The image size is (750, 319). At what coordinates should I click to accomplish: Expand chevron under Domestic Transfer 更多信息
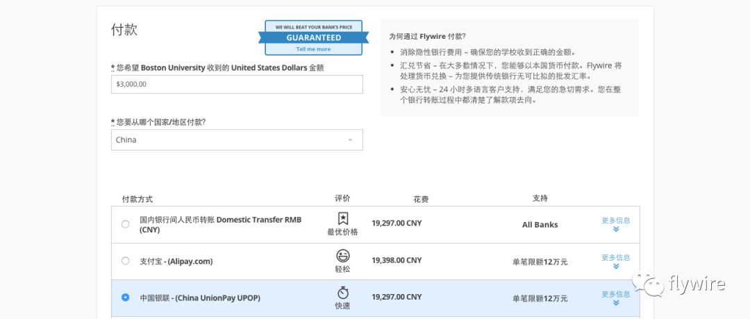(616, 230)
